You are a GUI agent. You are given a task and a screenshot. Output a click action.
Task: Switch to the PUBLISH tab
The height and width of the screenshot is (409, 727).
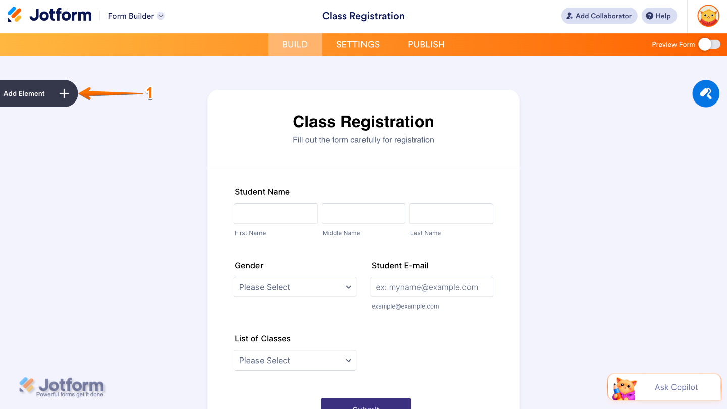pos(426,44)
